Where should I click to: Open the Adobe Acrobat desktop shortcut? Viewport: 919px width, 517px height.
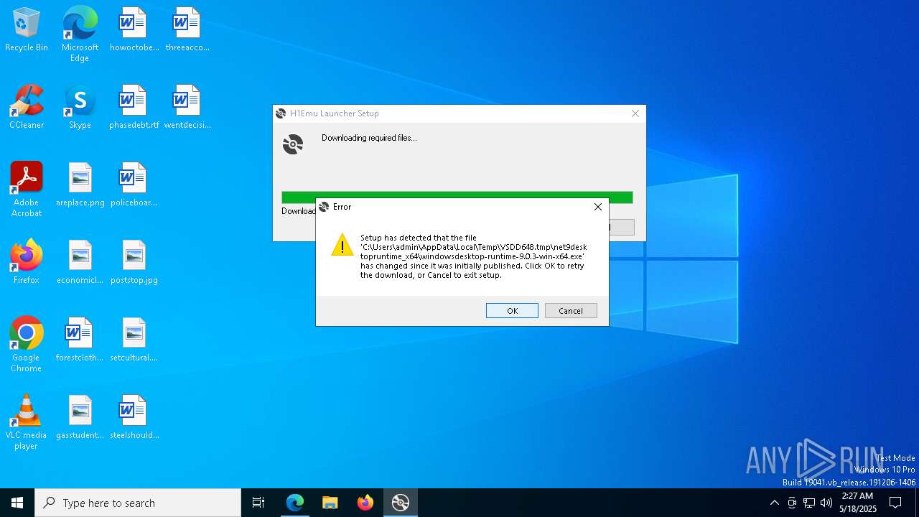(x=27, y=190)
